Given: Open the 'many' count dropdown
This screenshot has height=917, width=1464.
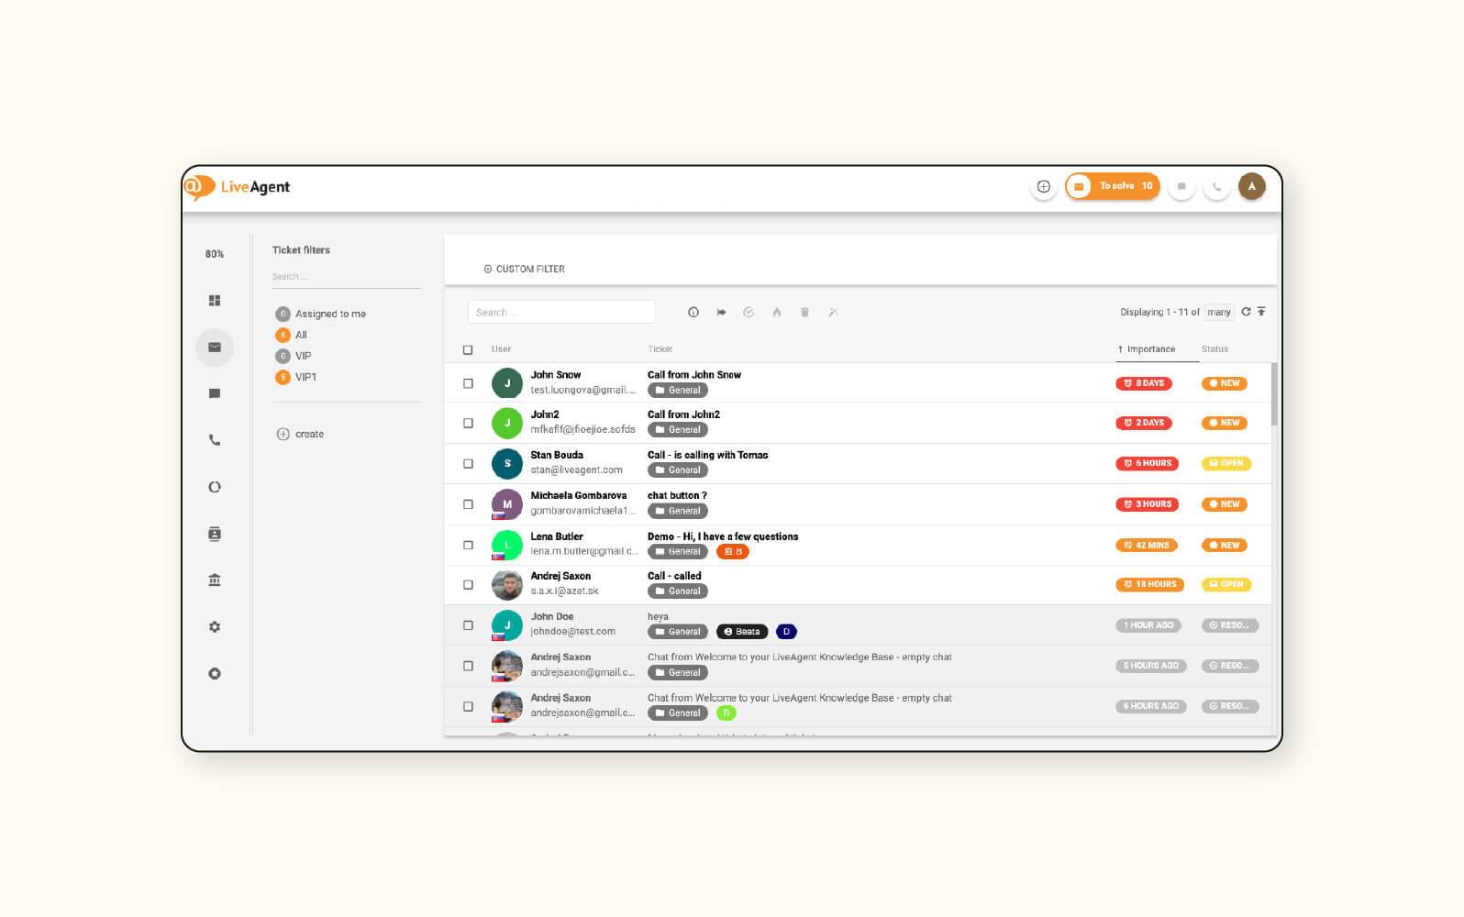Looking at the screenshot, I should tap(1218, 313).
